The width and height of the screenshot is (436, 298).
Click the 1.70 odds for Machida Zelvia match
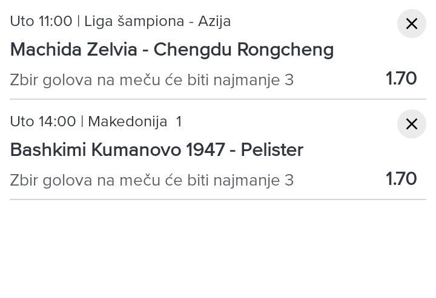(401, 79)
